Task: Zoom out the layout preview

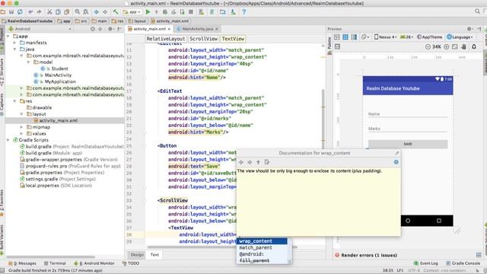Action: (x=428, y=46)
